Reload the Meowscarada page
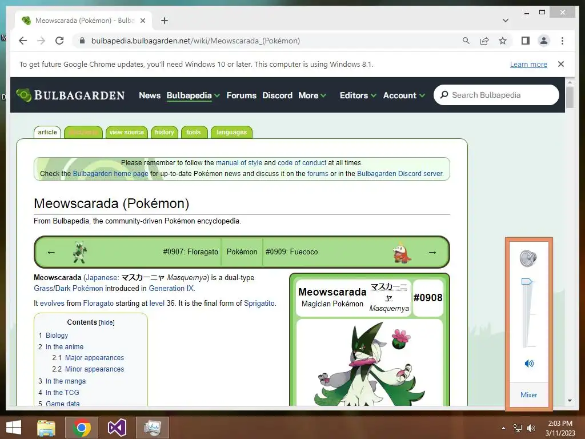585x439 pixels. [59, 41]
